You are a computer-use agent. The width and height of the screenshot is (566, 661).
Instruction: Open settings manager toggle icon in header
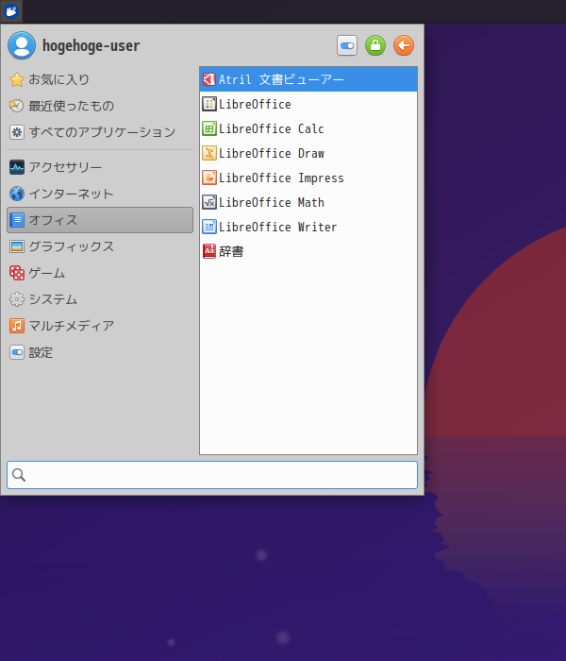pos(347,45)
